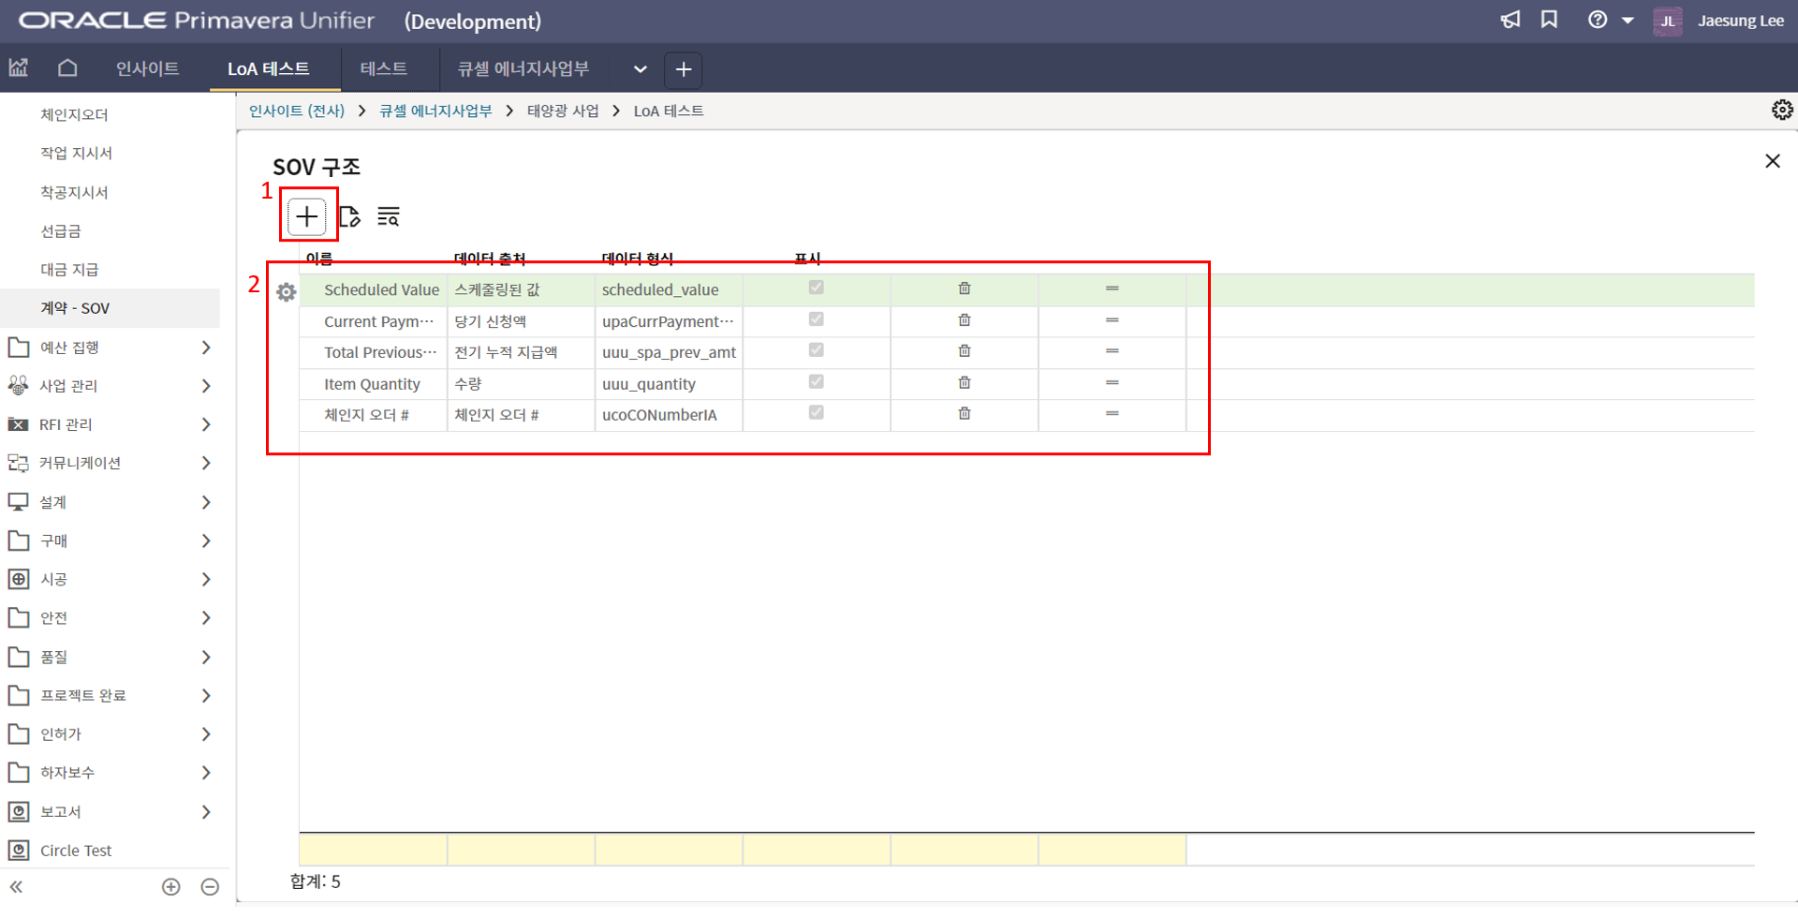This screenshot has width=1798, height=918.
Task: Click the announcements megaphone icon
Action: coord(1510,21)
